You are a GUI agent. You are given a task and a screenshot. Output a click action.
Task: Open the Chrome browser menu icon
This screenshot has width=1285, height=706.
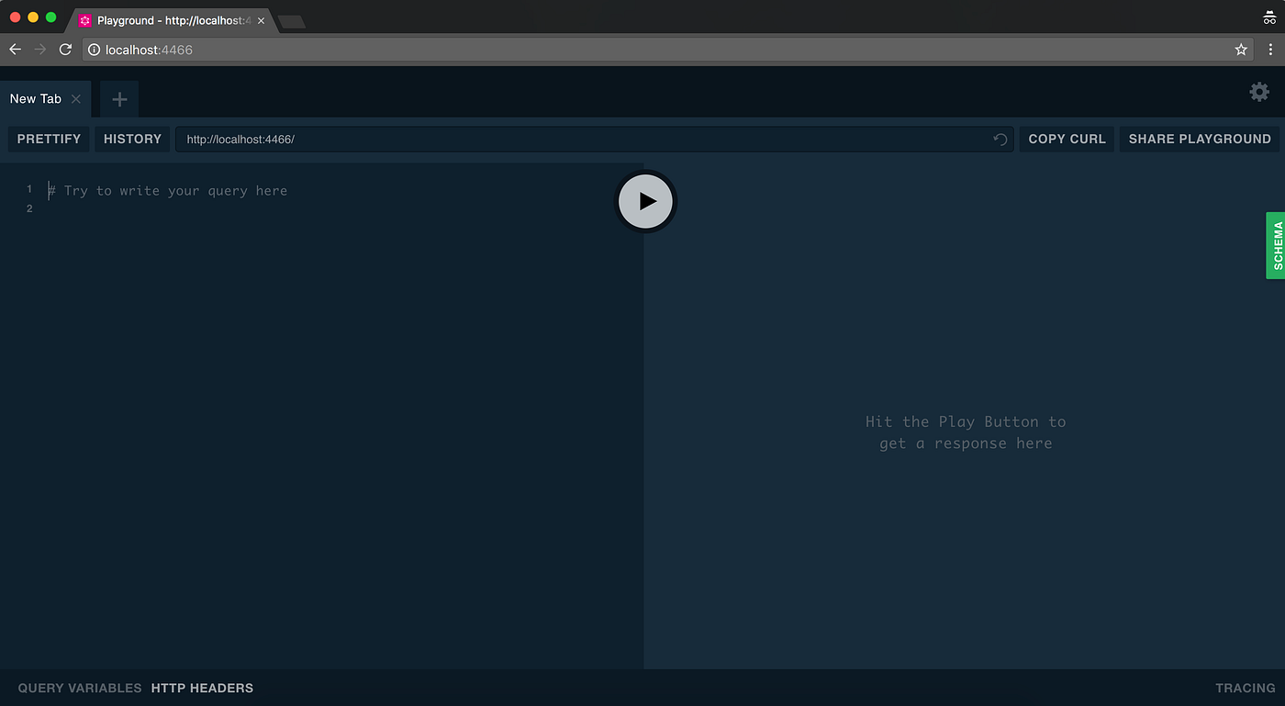(1270, 50)
